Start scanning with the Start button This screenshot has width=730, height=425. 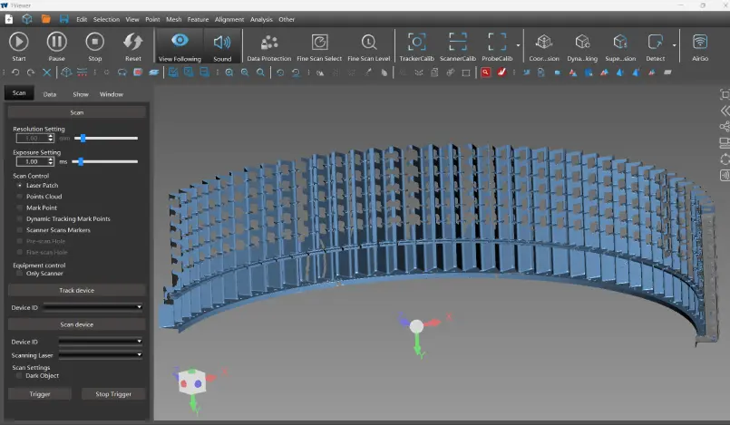(19, 46)
